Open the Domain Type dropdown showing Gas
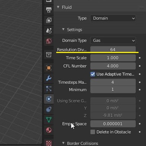 113,40
